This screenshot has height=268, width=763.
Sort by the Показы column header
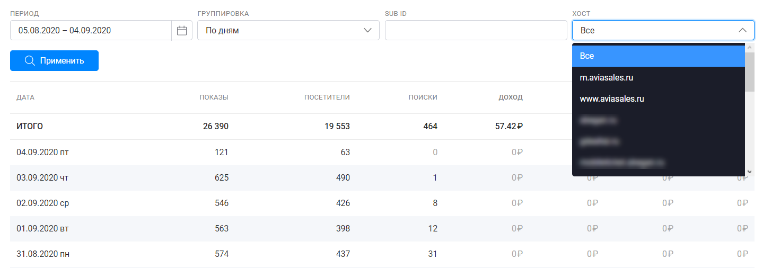click(x=214, y=97)
